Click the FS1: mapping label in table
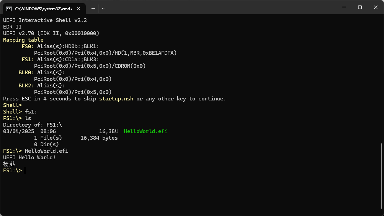The height and width of the screenshot is (216, 384). tap(28, 60)
